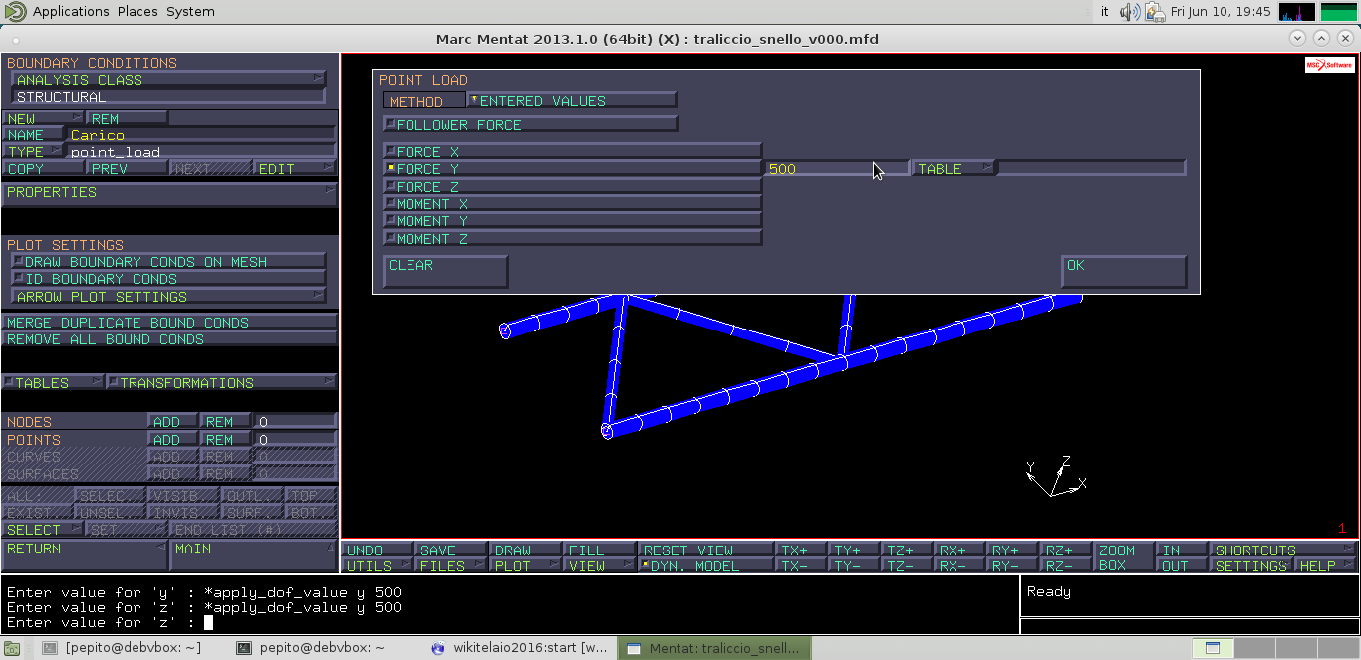Click the Force Y value field showing 500

(836, 169)
